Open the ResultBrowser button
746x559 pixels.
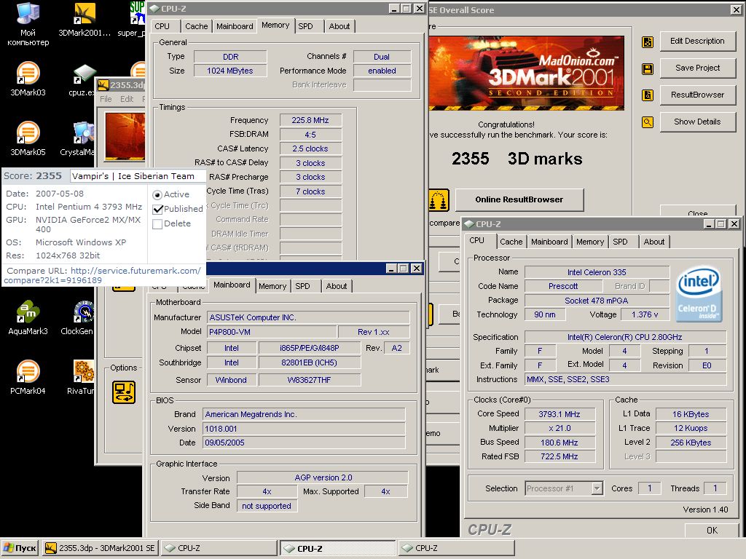[697, 95]
